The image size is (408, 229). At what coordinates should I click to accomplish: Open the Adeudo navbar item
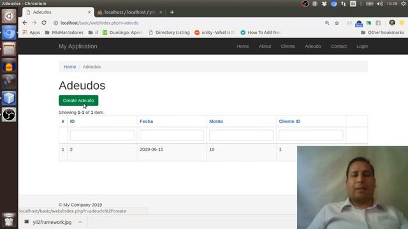313,46
